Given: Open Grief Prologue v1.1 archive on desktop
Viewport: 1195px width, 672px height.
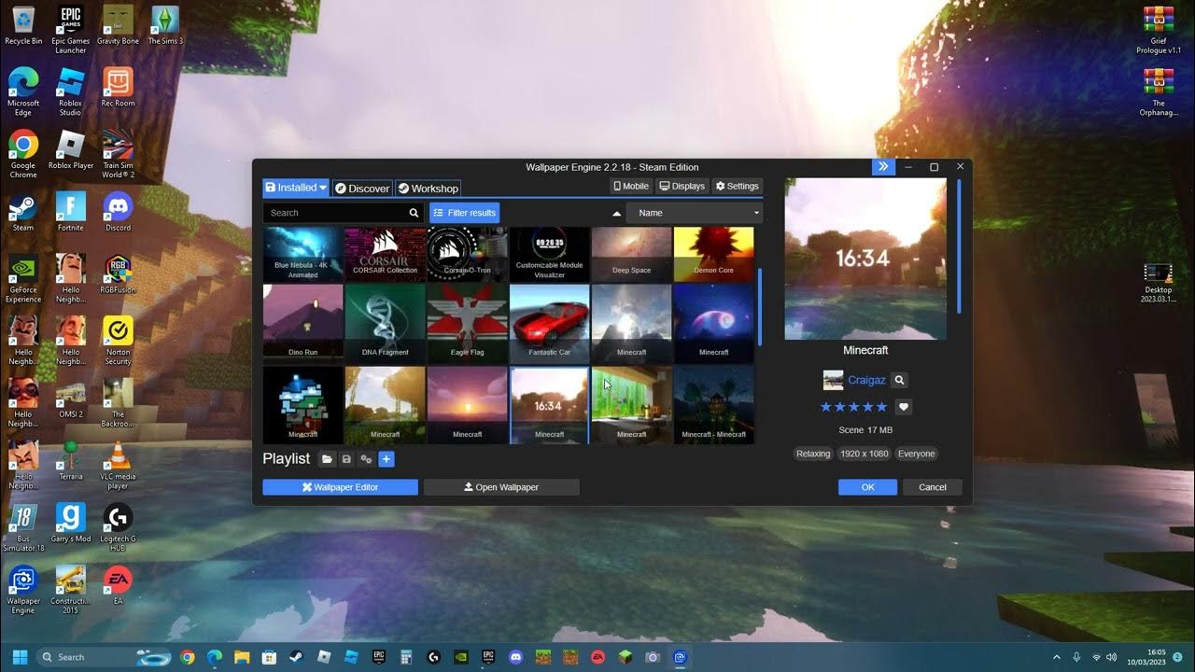Looking at the screenshot, I should tap(1159, 30).
